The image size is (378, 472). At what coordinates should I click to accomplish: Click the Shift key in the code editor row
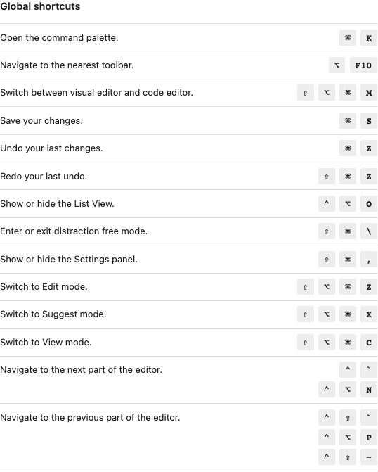306,93
